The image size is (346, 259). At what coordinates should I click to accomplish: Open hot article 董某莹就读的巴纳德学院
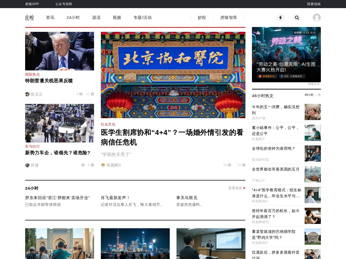click(x=274, y=234)
